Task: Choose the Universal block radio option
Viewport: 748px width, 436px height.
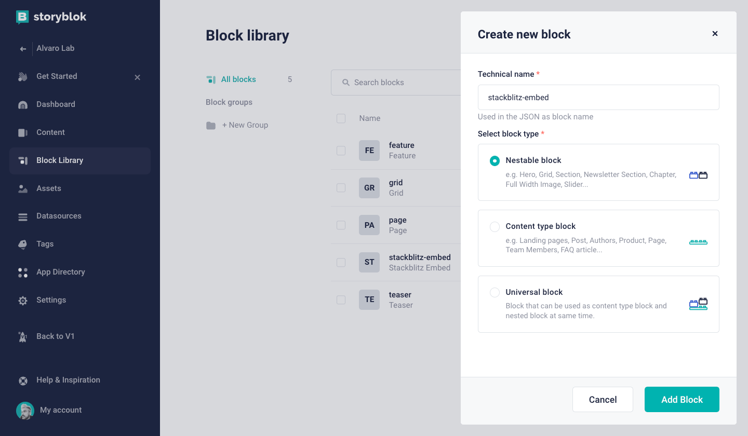Action: (495, 293)
